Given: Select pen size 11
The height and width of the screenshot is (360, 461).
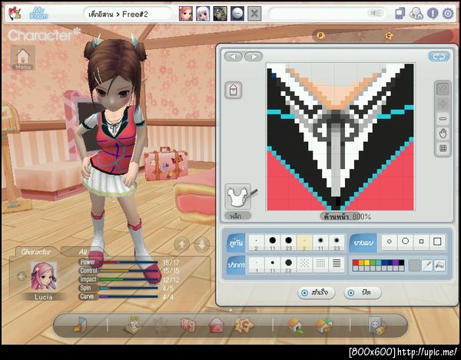Looking at the screenshot, I should 273,265.
